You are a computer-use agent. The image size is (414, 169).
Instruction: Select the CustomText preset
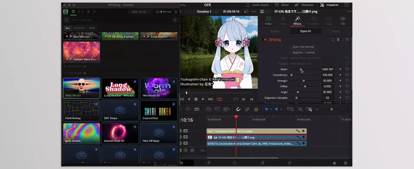[x=159, y=111]
